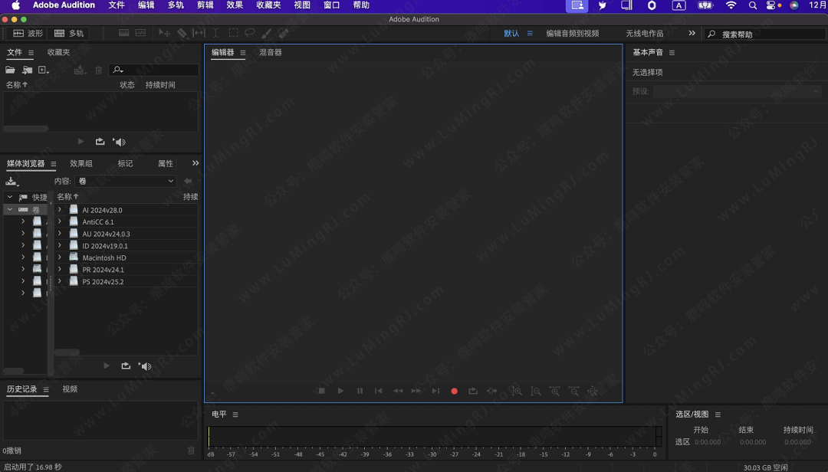
Task: Click the Stop button in transport controls
Action: pyautogui.click(x=321, y=391)
